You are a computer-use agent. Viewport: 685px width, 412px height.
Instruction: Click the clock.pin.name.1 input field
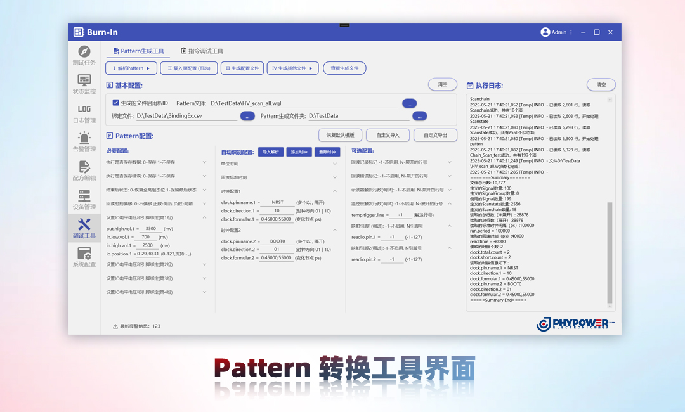tap(277, 202)
